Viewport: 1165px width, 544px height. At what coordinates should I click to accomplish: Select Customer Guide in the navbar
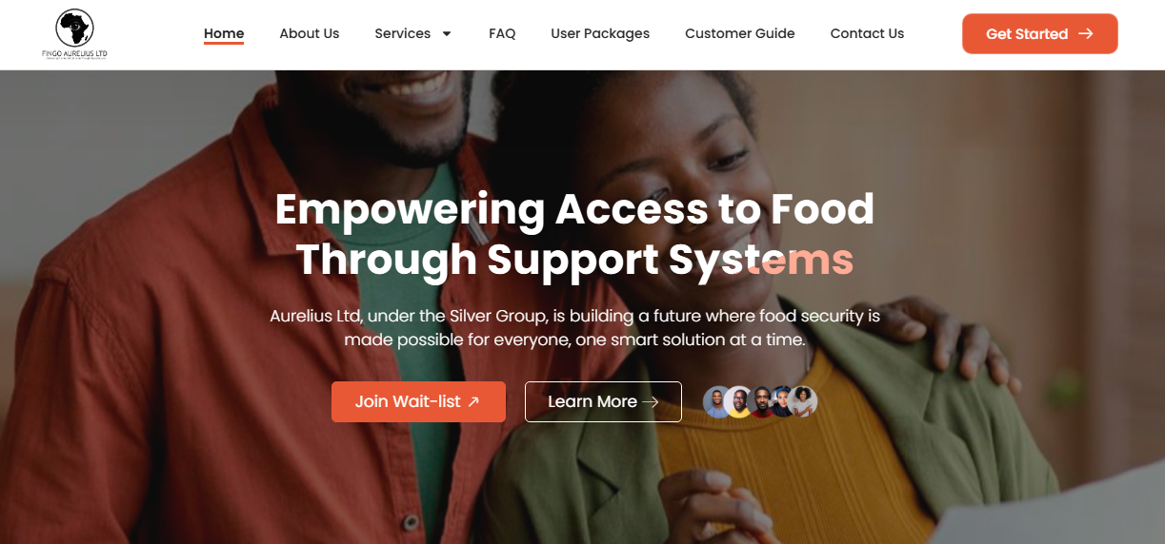click(740, 33)
